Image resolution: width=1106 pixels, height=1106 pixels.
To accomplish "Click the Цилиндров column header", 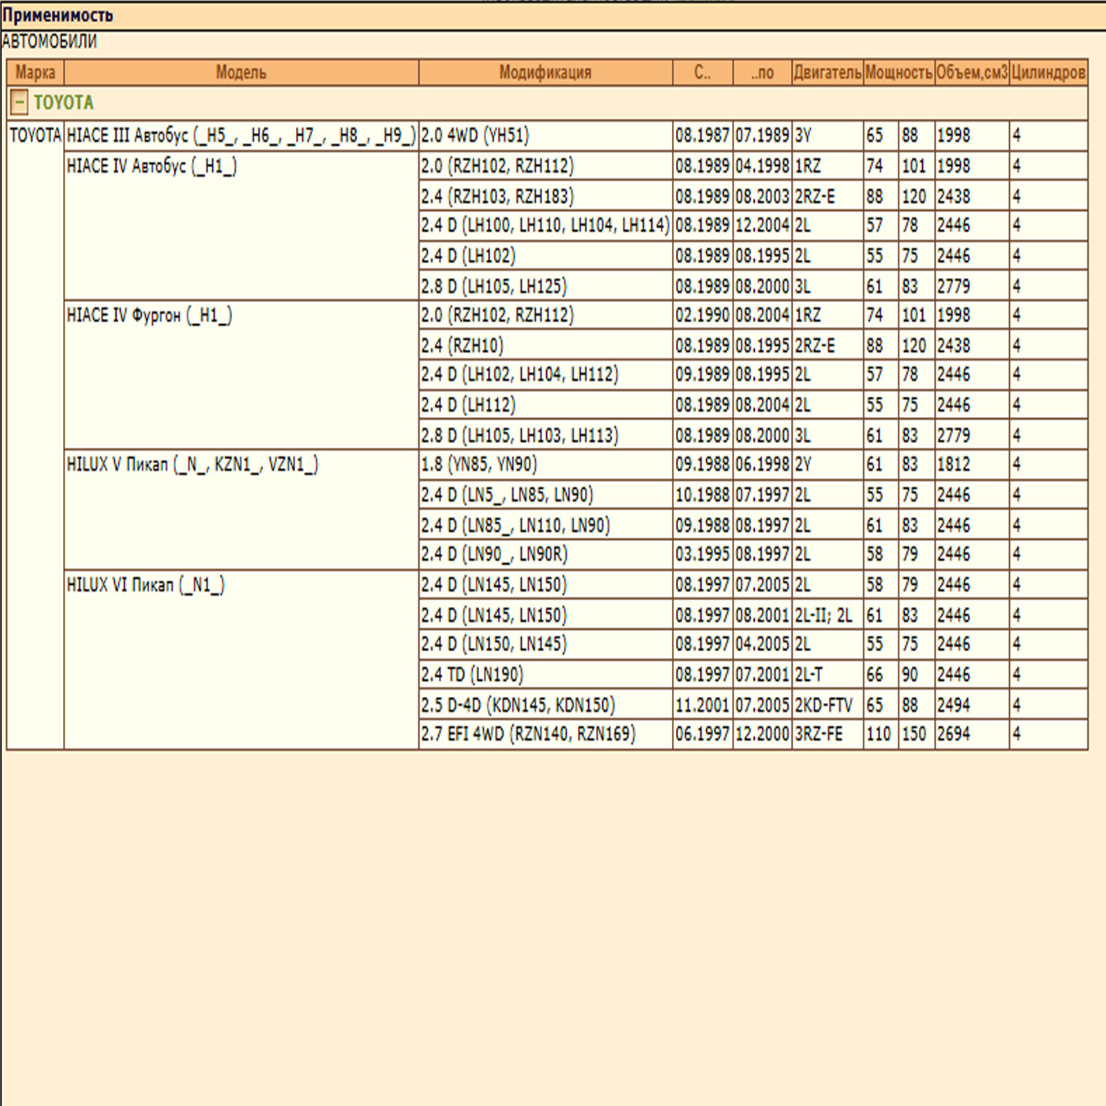I will (x=1048, y=73).
